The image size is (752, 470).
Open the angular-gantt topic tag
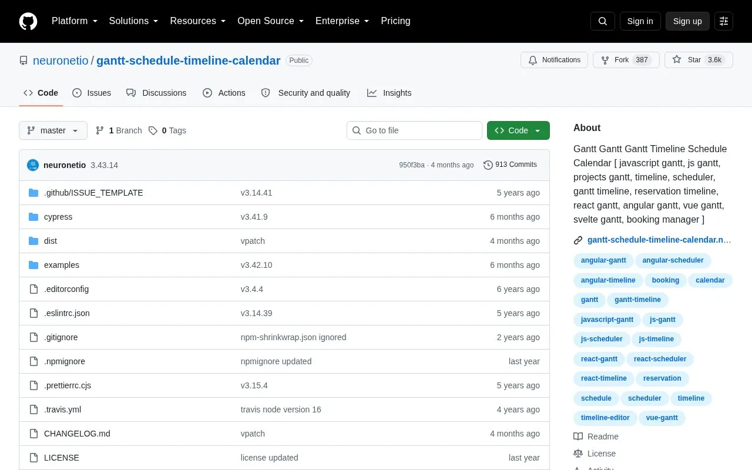pos(603,260)
